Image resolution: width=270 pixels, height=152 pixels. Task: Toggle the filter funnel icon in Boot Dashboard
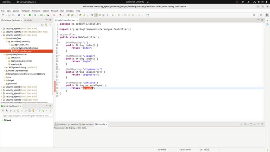click(x=39, y=110)
